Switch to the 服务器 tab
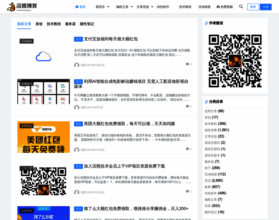The width and height of the screenshot is (279, 220). coord(70,24)
